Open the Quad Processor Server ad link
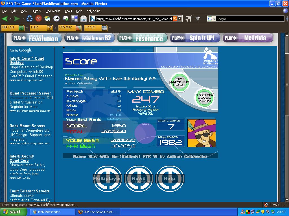 pyautogui.click(x=30, y=93)
